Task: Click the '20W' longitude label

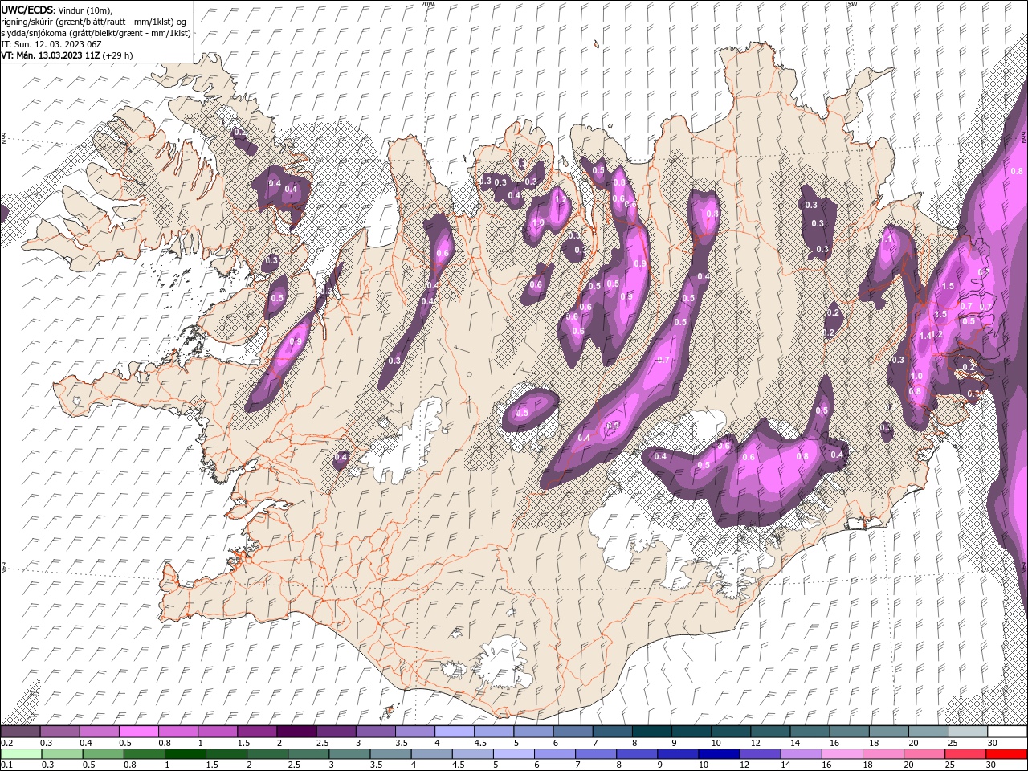Action: click(427, 4)
